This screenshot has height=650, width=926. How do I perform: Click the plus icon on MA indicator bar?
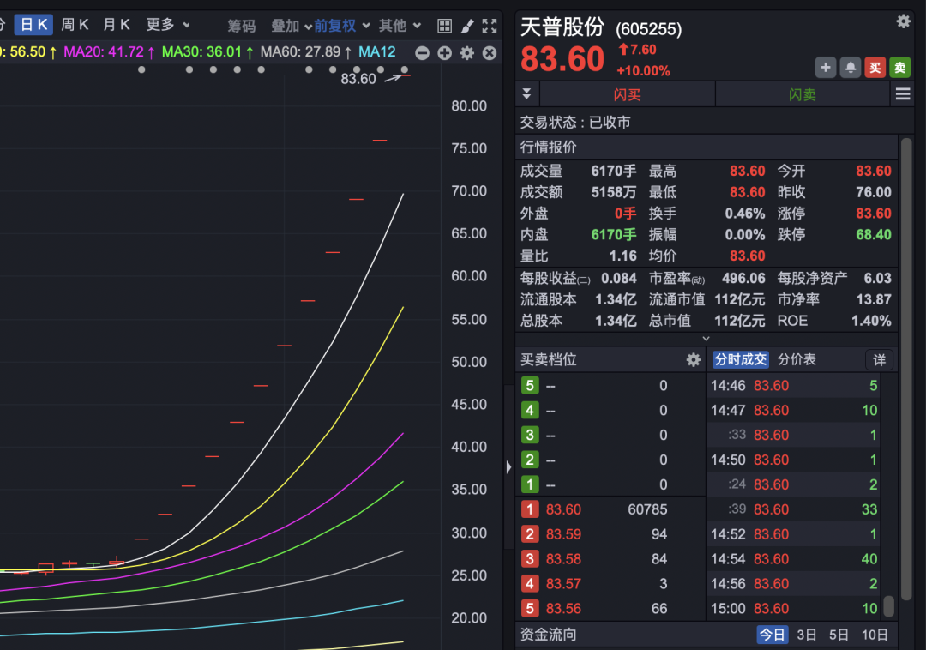click(x=444, y=53)
